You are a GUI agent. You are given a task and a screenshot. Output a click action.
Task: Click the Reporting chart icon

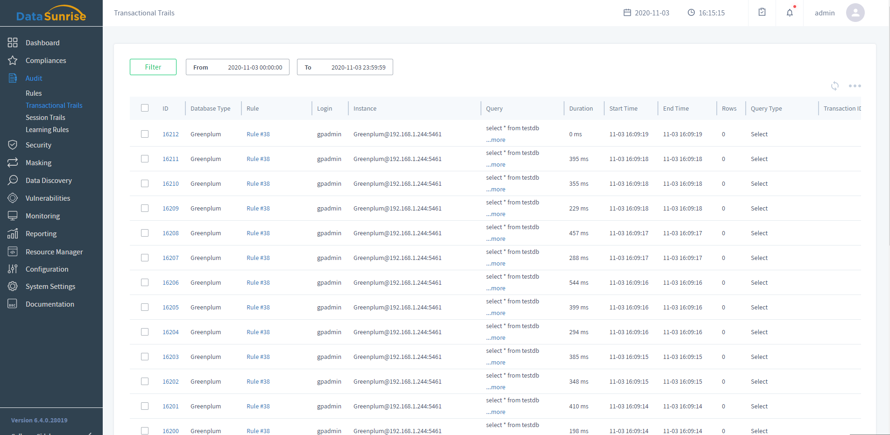(x=13, y=233)
